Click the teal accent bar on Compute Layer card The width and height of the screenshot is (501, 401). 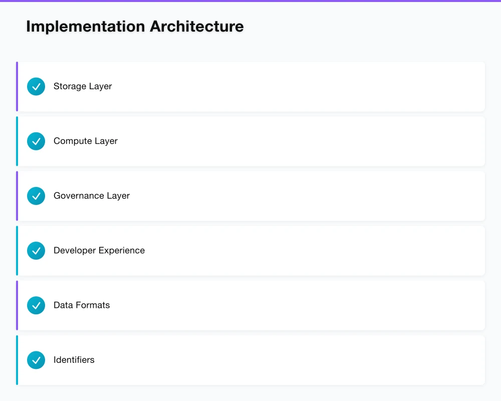point(17,141)
